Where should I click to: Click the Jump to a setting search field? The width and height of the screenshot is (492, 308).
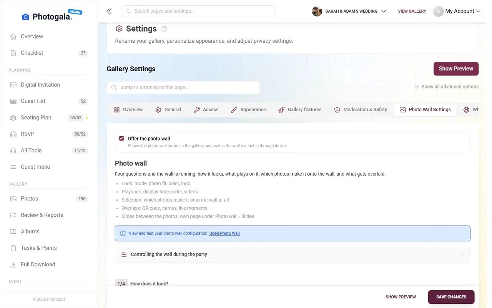(x=183, y=87)
